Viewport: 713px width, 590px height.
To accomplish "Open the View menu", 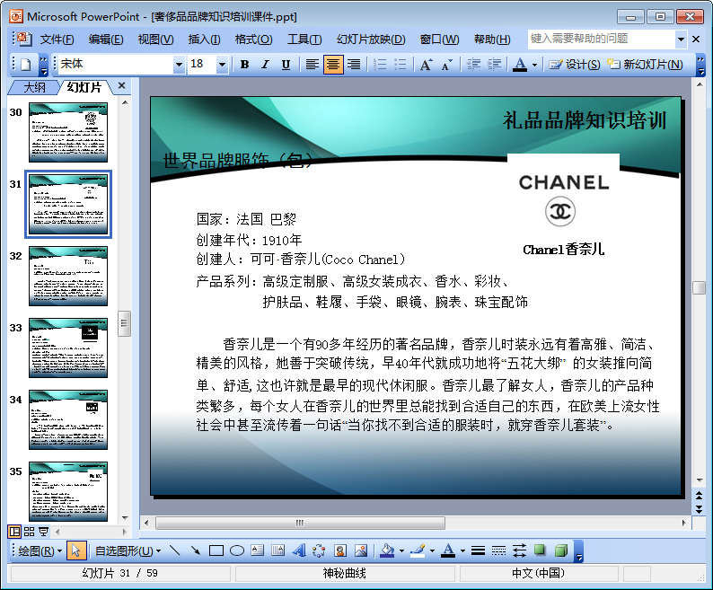I will click(155, 40).
